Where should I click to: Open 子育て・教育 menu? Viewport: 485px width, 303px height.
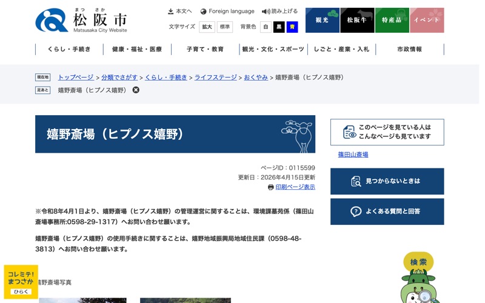tap(206, 49)
